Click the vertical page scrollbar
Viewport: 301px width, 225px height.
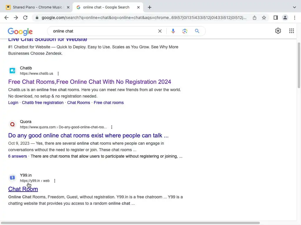pyautogui.click(x=299, y=65)
